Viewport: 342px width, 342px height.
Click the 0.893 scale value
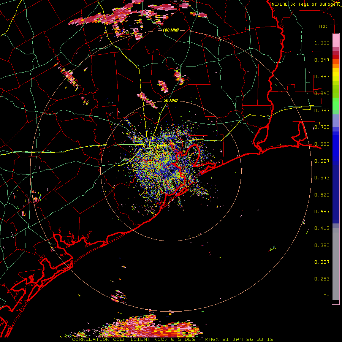(x=322, y=76)
